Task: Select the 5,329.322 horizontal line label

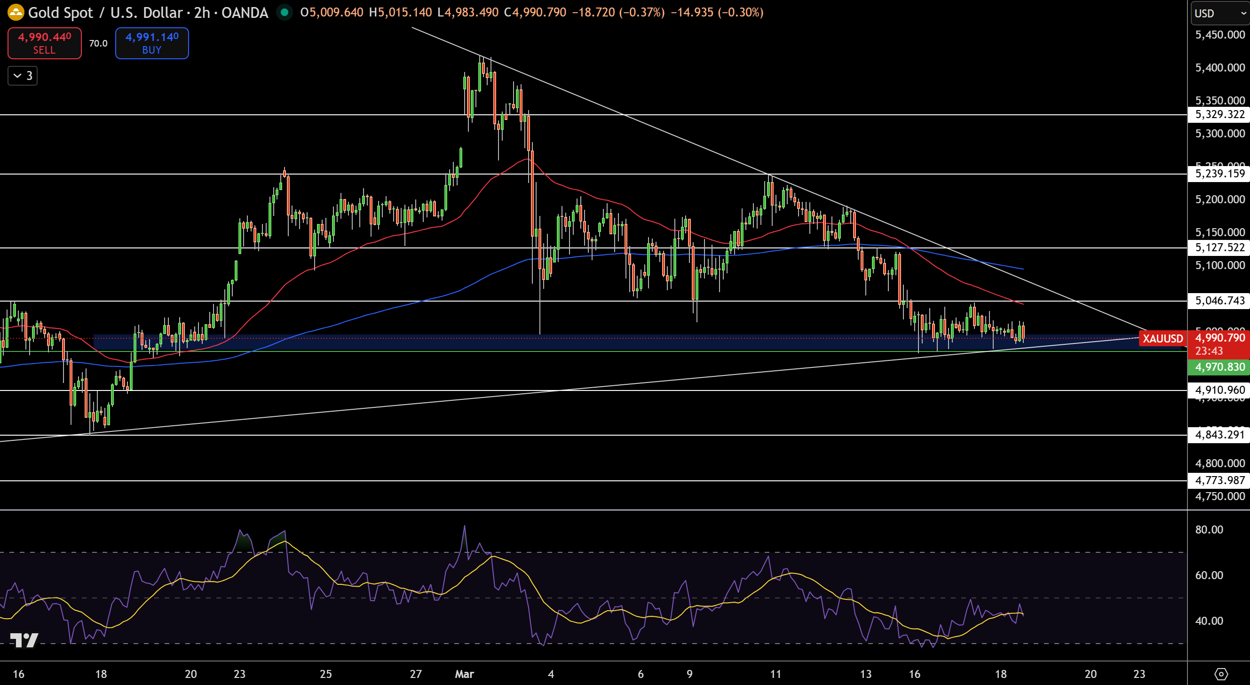Action: point(1219,115)
